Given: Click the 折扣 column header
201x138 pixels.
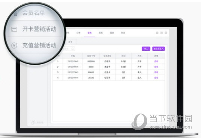Looking at the screenshot, I should (124, 56).
